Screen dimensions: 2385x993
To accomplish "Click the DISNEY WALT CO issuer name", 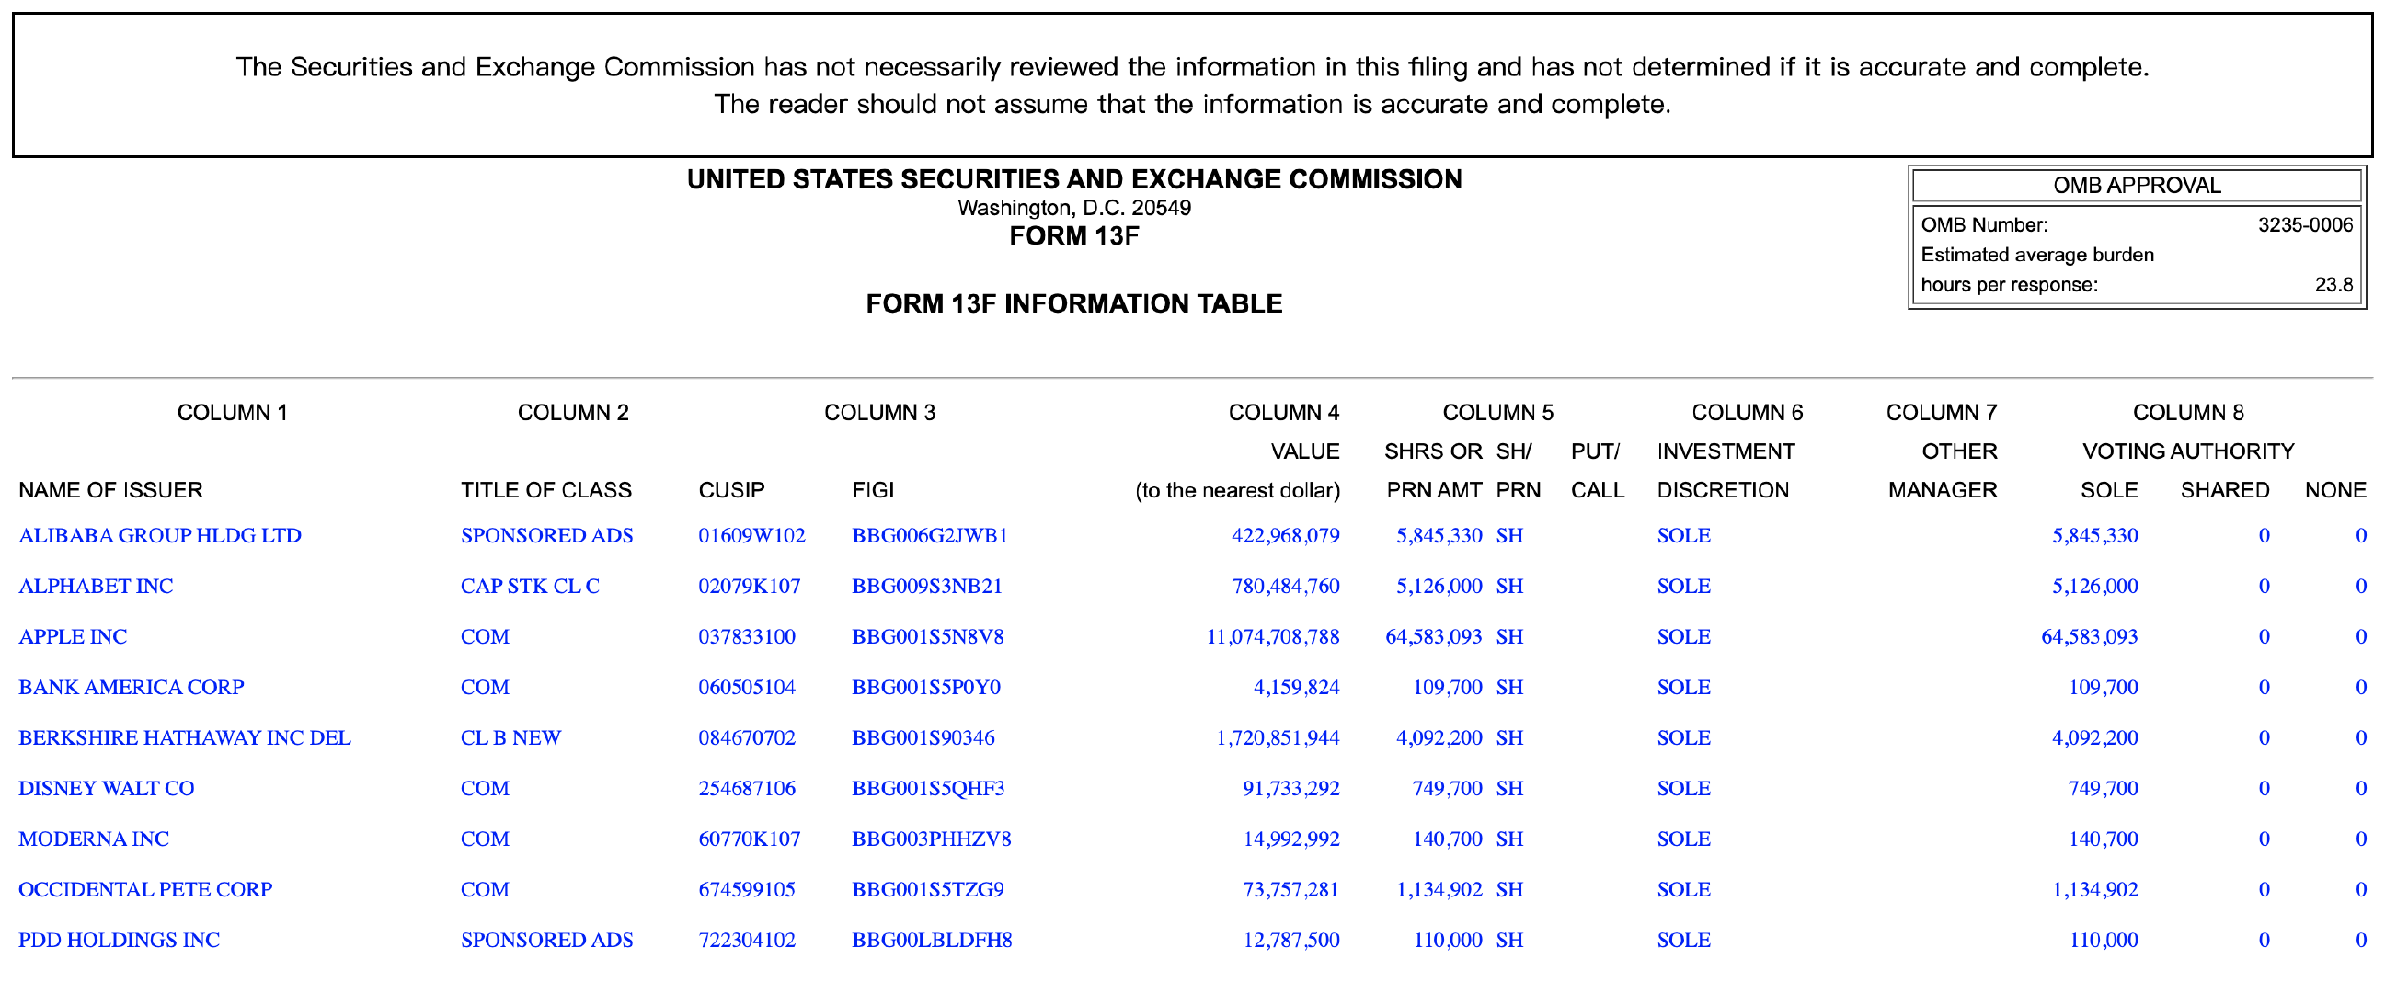I will coord(106,789).
